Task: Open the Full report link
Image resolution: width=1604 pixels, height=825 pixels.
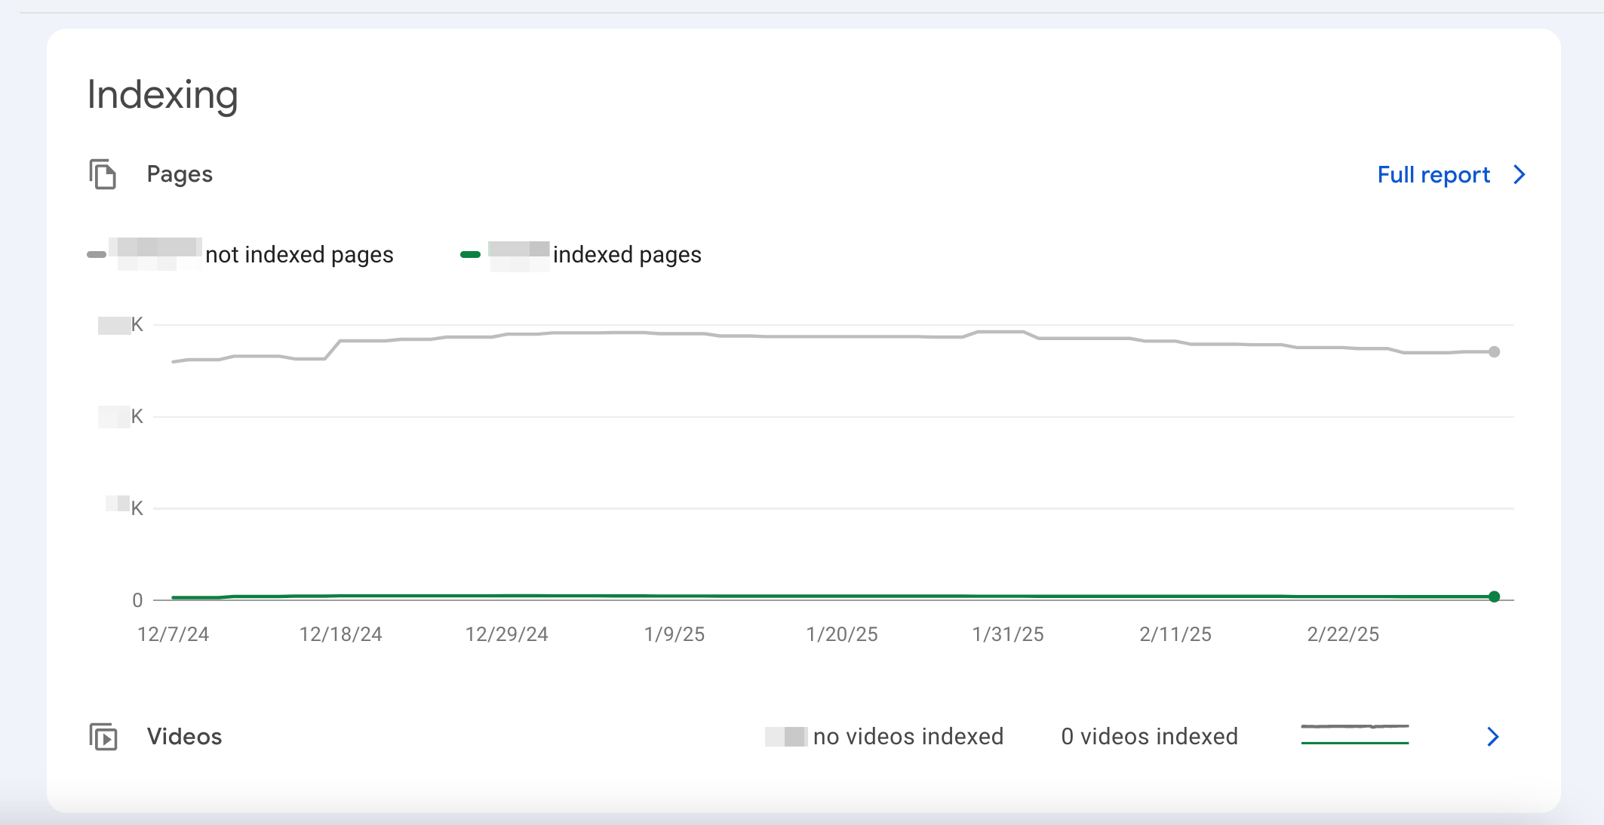Action: click(x=1432, y=174)
